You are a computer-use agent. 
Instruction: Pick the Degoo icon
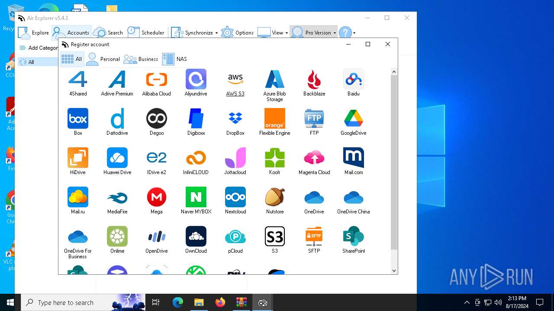tap(157, 118)
